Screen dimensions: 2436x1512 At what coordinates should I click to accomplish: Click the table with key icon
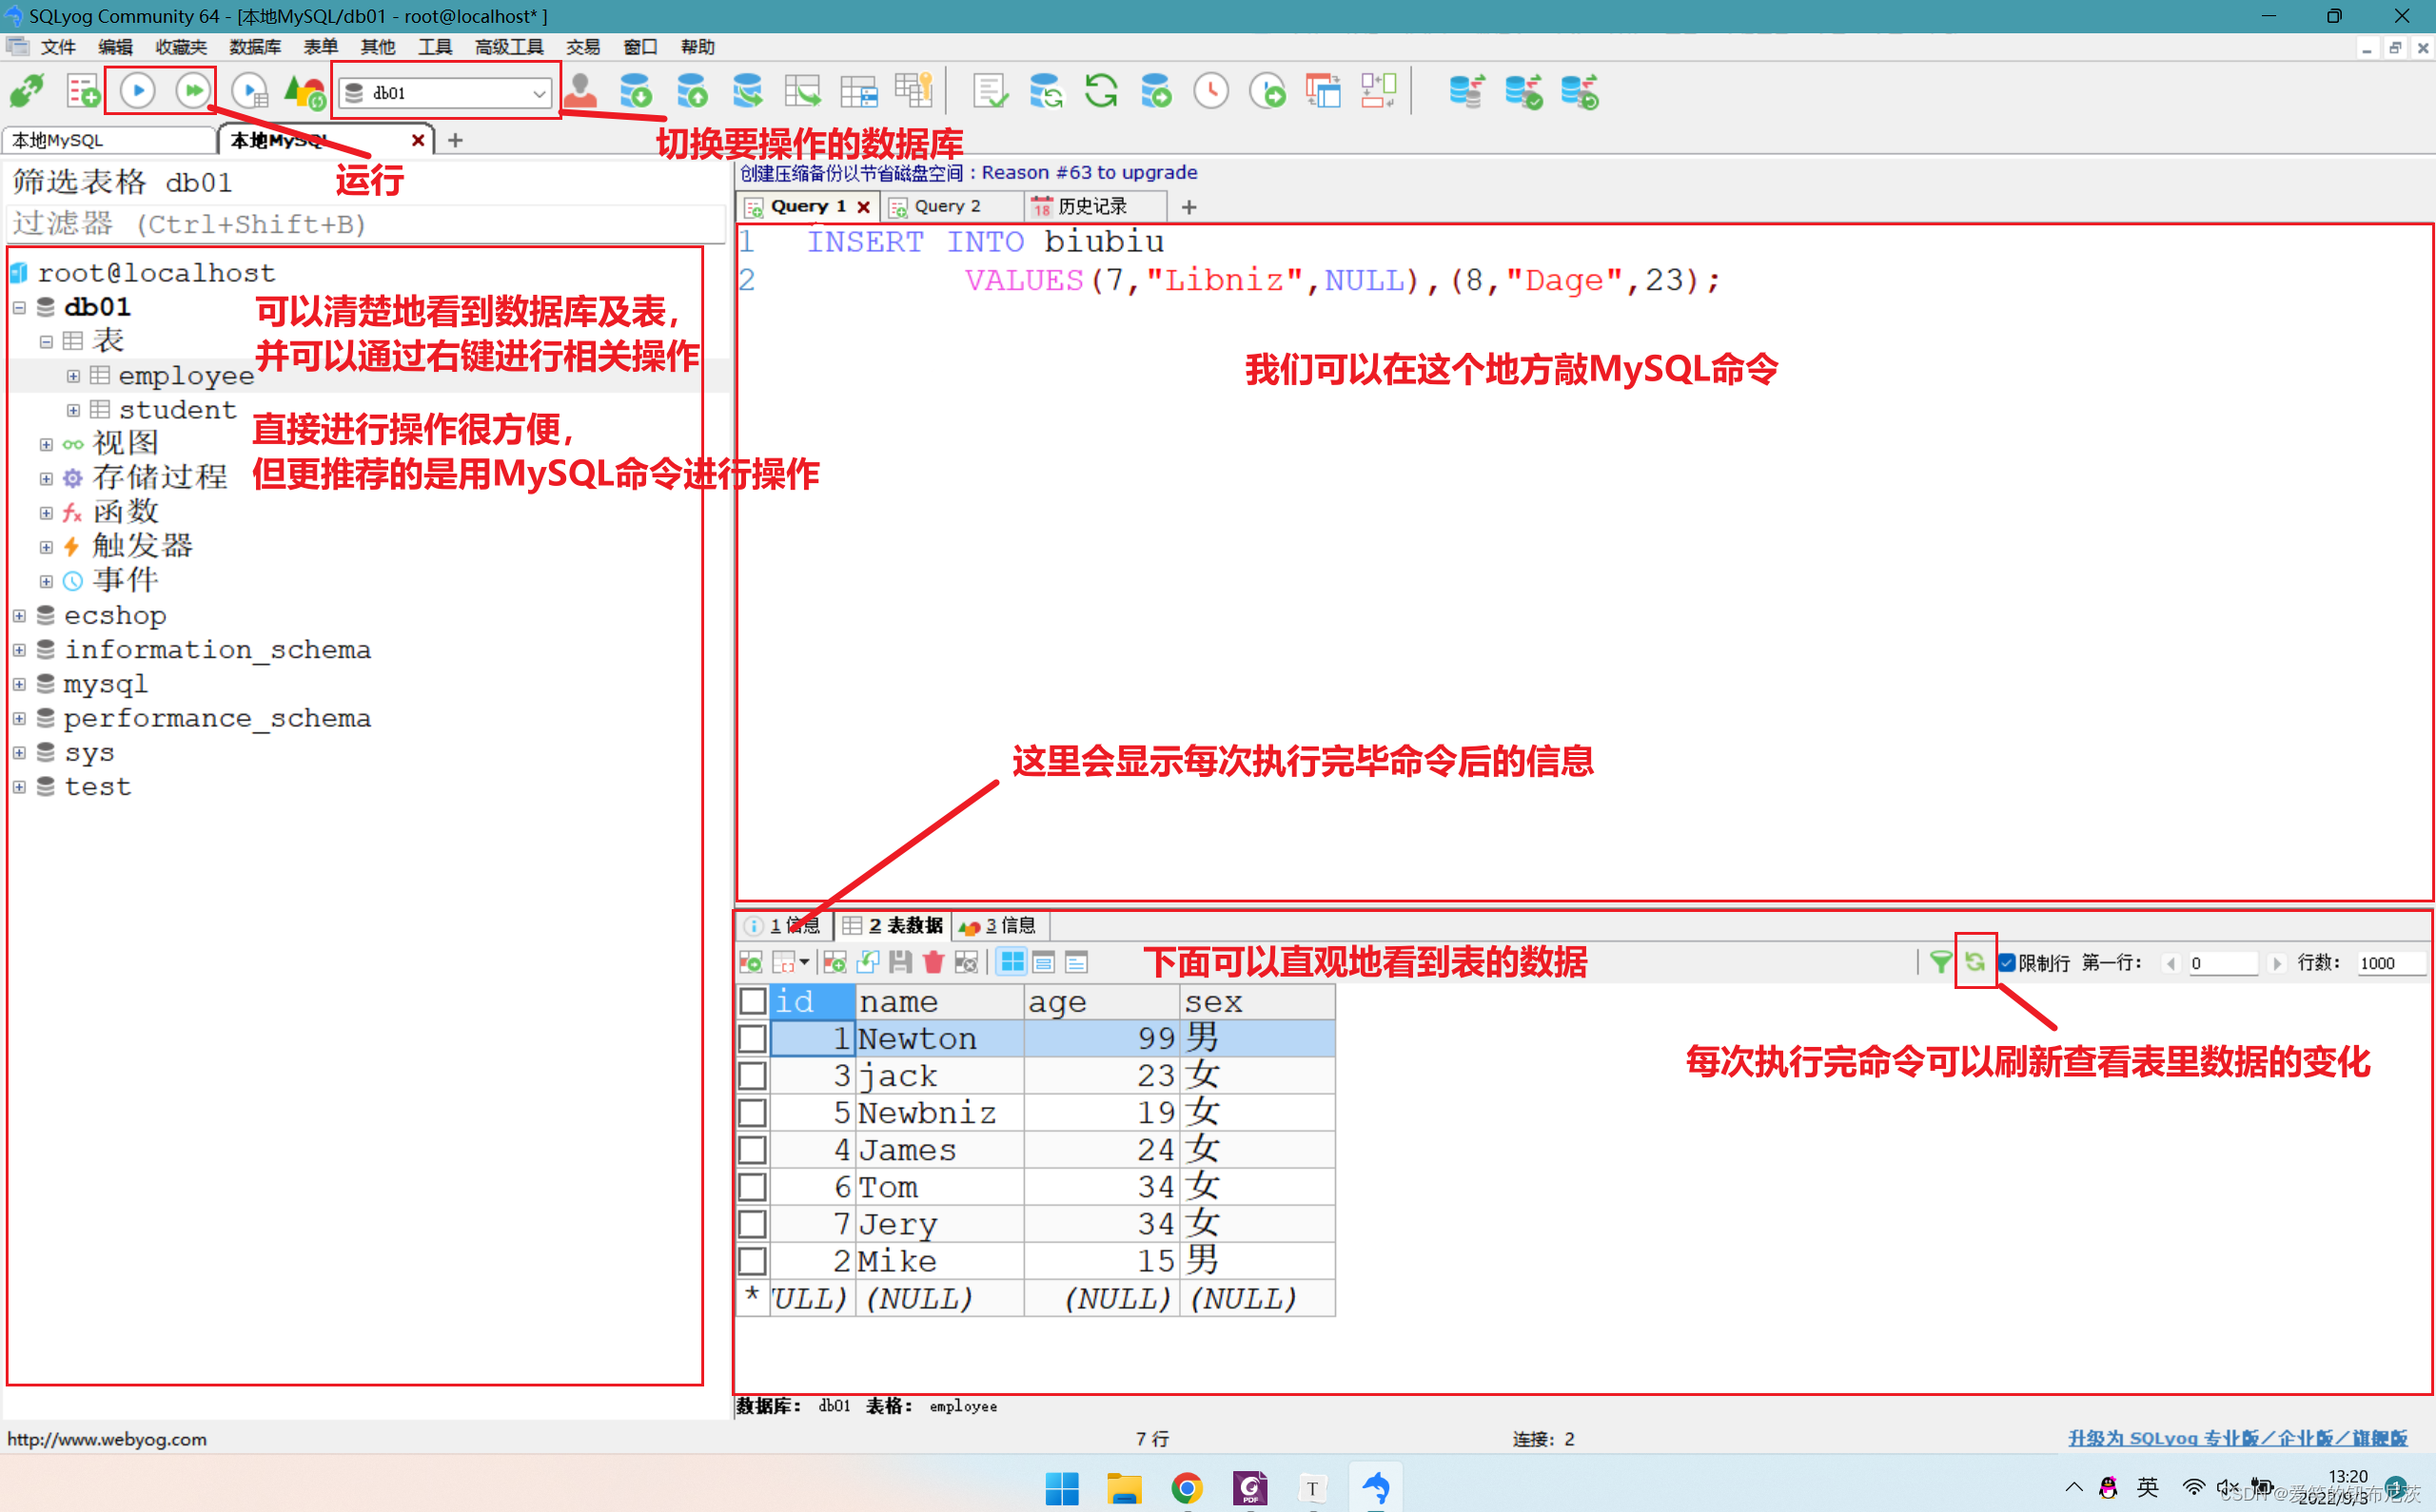click(x=913, y=92)
